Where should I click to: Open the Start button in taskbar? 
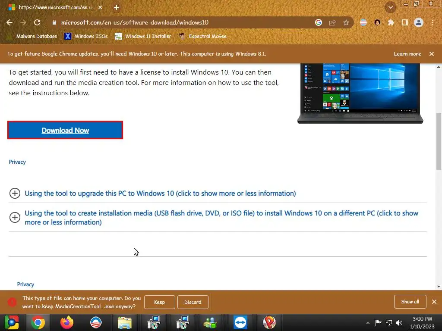[x=12, y=322]
